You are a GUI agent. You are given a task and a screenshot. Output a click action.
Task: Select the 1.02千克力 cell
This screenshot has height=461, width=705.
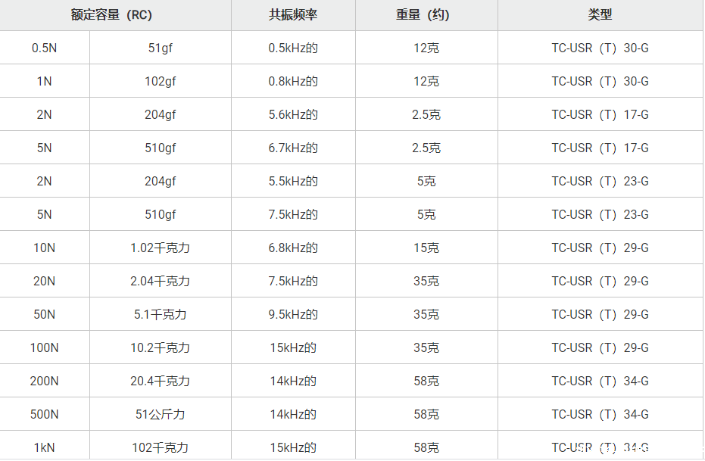coord(160,248)
